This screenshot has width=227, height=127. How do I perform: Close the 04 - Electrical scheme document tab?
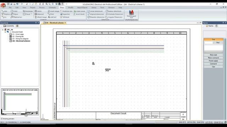(x=65, y=23)
